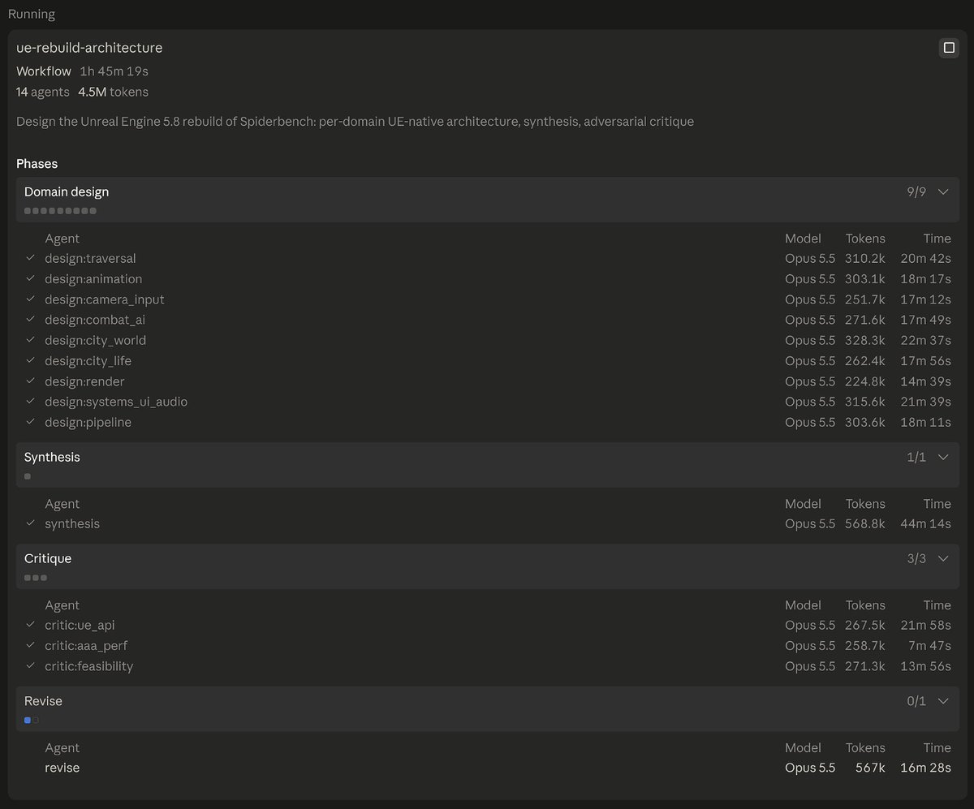The width and height of the screenshot is (974, 809).
Task: Click the ue-rebuild-architecture workflow title
Action: click(89, 48)
